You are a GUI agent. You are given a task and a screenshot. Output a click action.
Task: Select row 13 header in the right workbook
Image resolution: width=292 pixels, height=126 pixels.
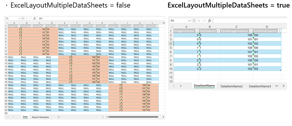(x=171, y=81)
